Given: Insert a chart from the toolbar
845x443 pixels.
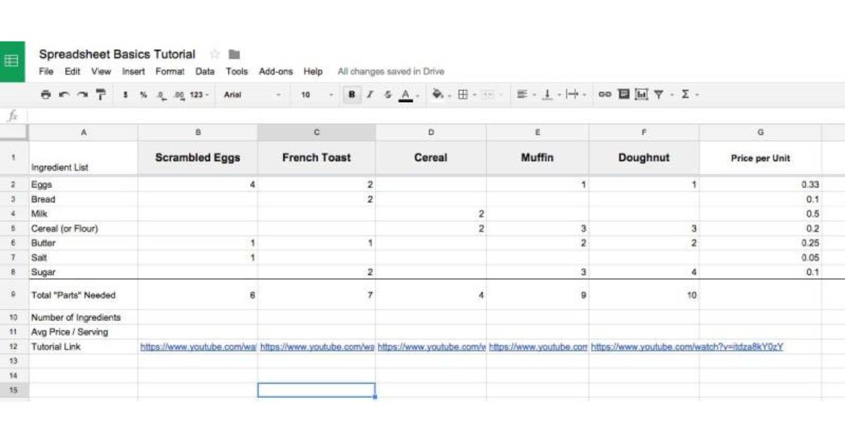Looking at the screenshot, I should point(641,94).
